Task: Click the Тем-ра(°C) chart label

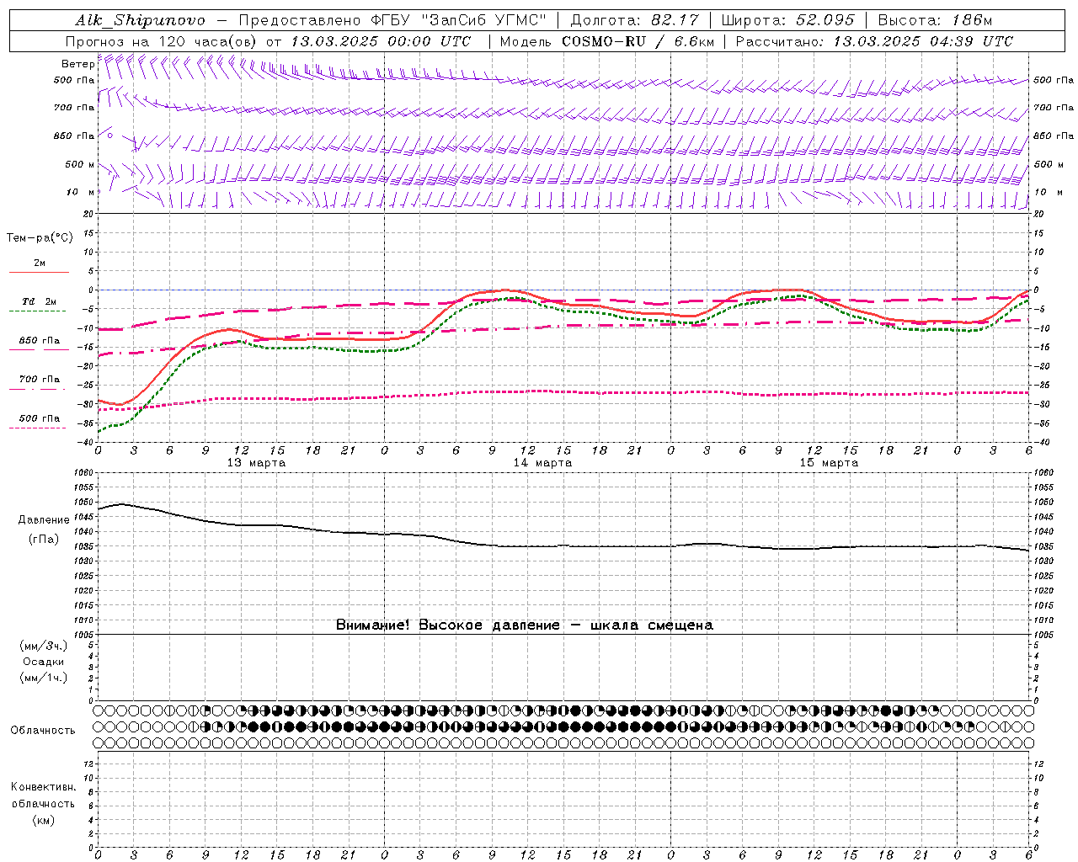Action: [40, 238]
